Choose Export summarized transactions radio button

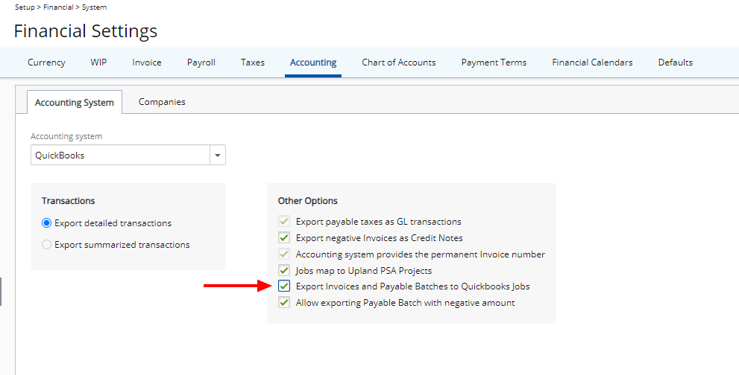click(x=47, y=245)
